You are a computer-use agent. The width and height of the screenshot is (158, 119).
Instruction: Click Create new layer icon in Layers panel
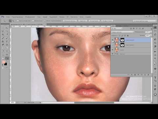(x=145, y=75)
